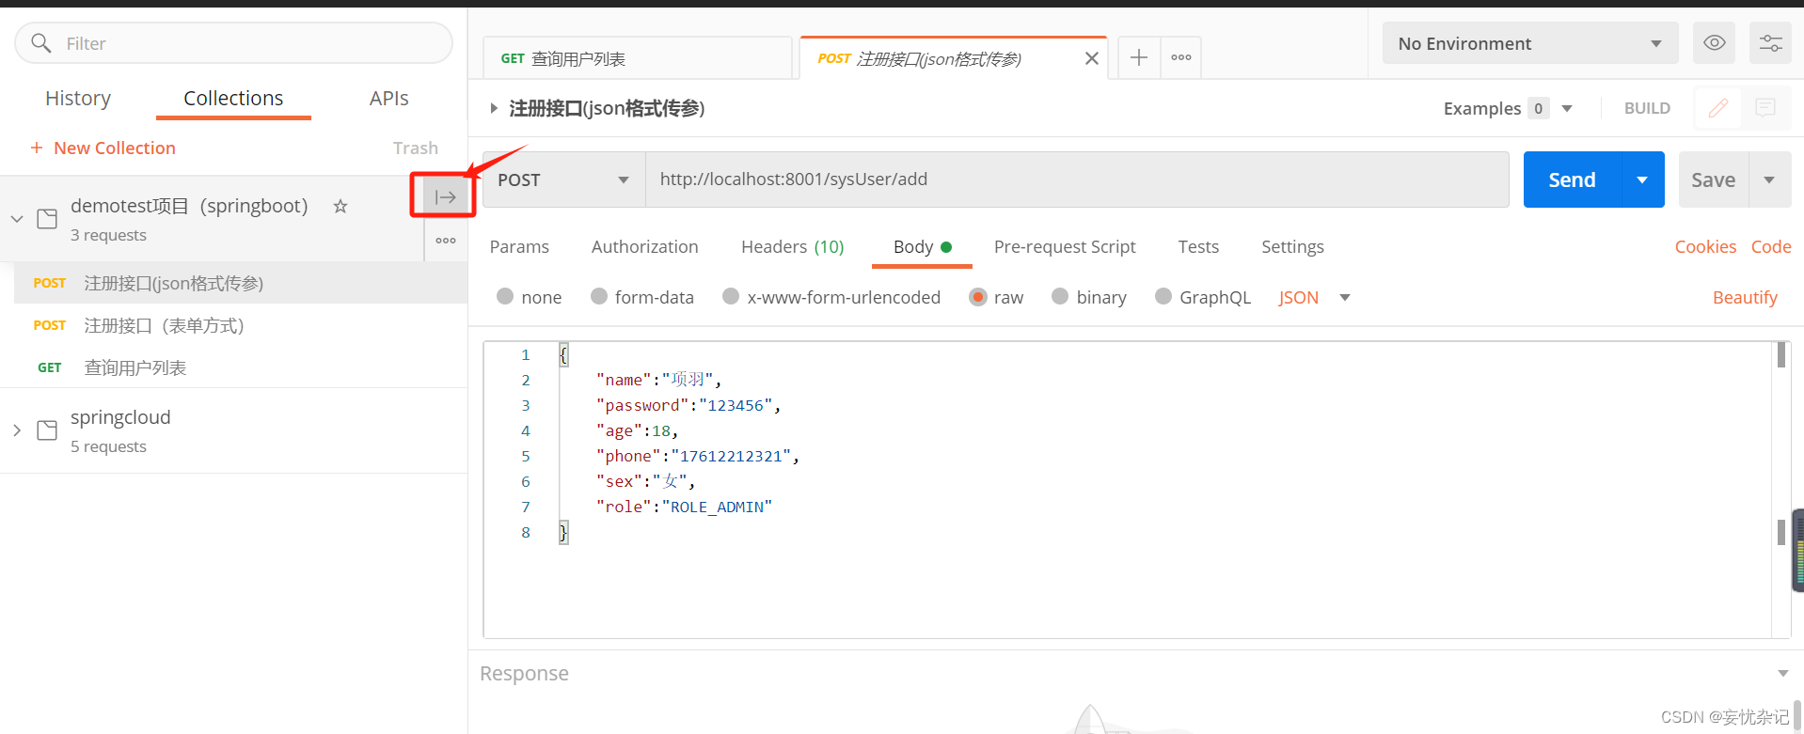Open the tab bar three-dot options menu
Viewport: 1804px width, 734px height.
1181,57
